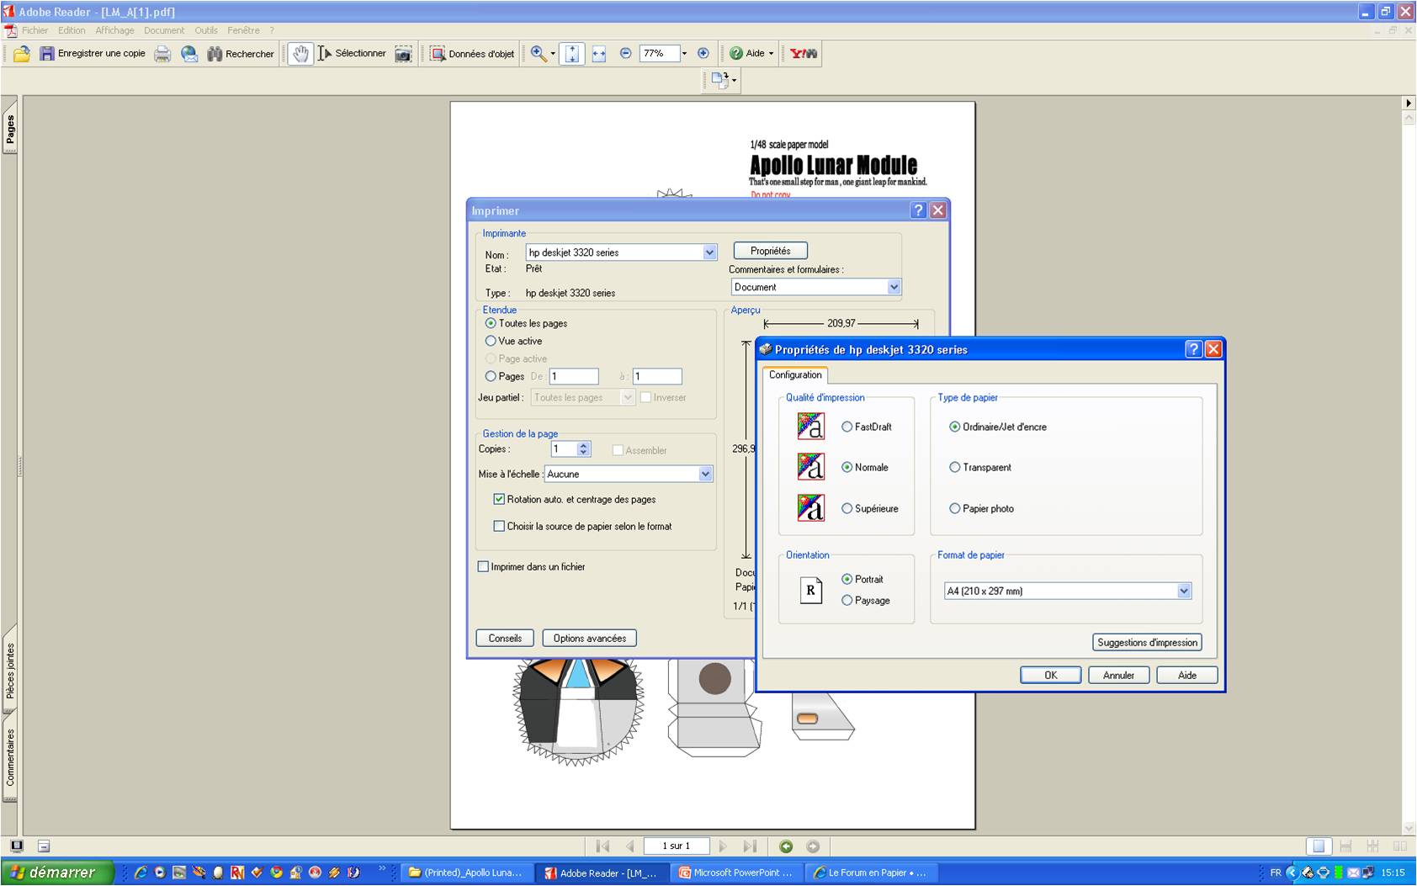This screenshot has height=886, width=1417.
Task: Toggle Rotation auto. et centrage des pages
Action: 499,499
